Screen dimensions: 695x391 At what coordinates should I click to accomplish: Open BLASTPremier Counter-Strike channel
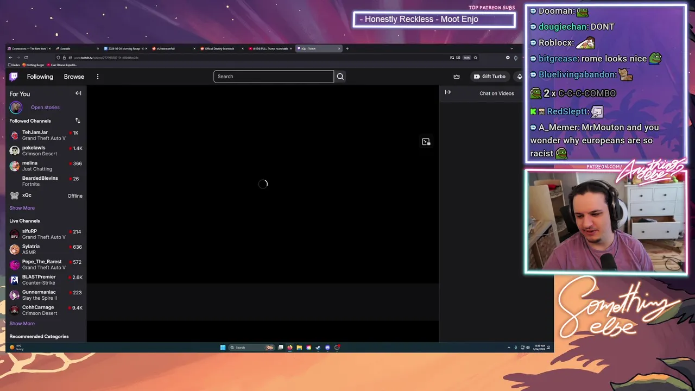tap(46, 280)
